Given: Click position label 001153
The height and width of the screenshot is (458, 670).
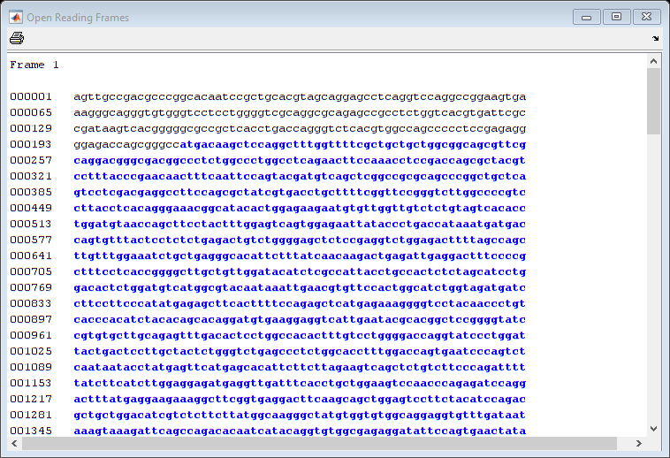Looking at the screenshot, I should 31,383.
